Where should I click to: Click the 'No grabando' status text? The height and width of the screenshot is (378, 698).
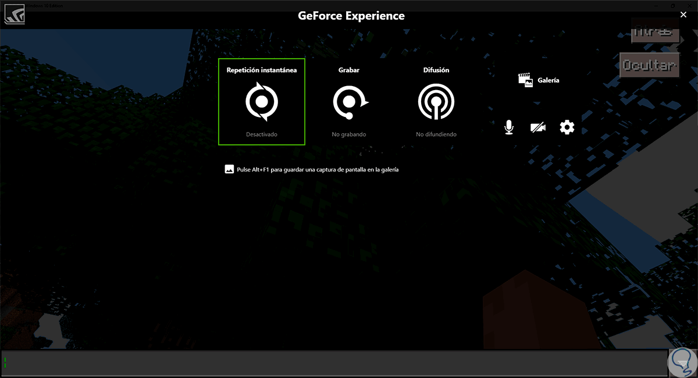click(349, 134)
